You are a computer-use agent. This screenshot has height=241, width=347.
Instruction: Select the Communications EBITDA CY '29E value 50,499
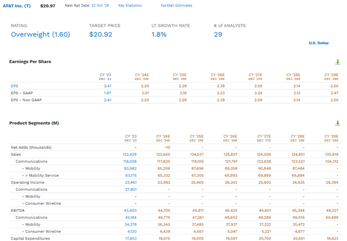[x=332, y=218]
